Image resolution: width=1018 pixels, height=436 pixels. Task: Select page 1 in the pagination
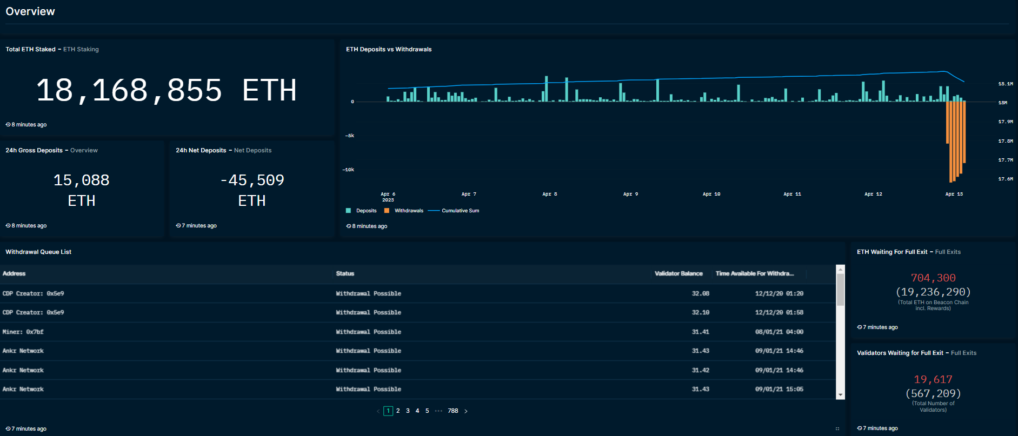pyautogui.click(x=388, y=411)
